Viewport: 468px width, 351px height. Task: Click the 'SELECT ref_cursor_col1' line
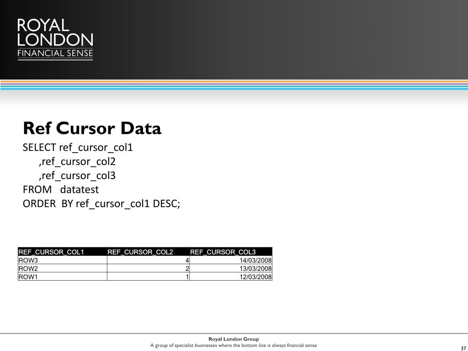click(x=78, y=148)
